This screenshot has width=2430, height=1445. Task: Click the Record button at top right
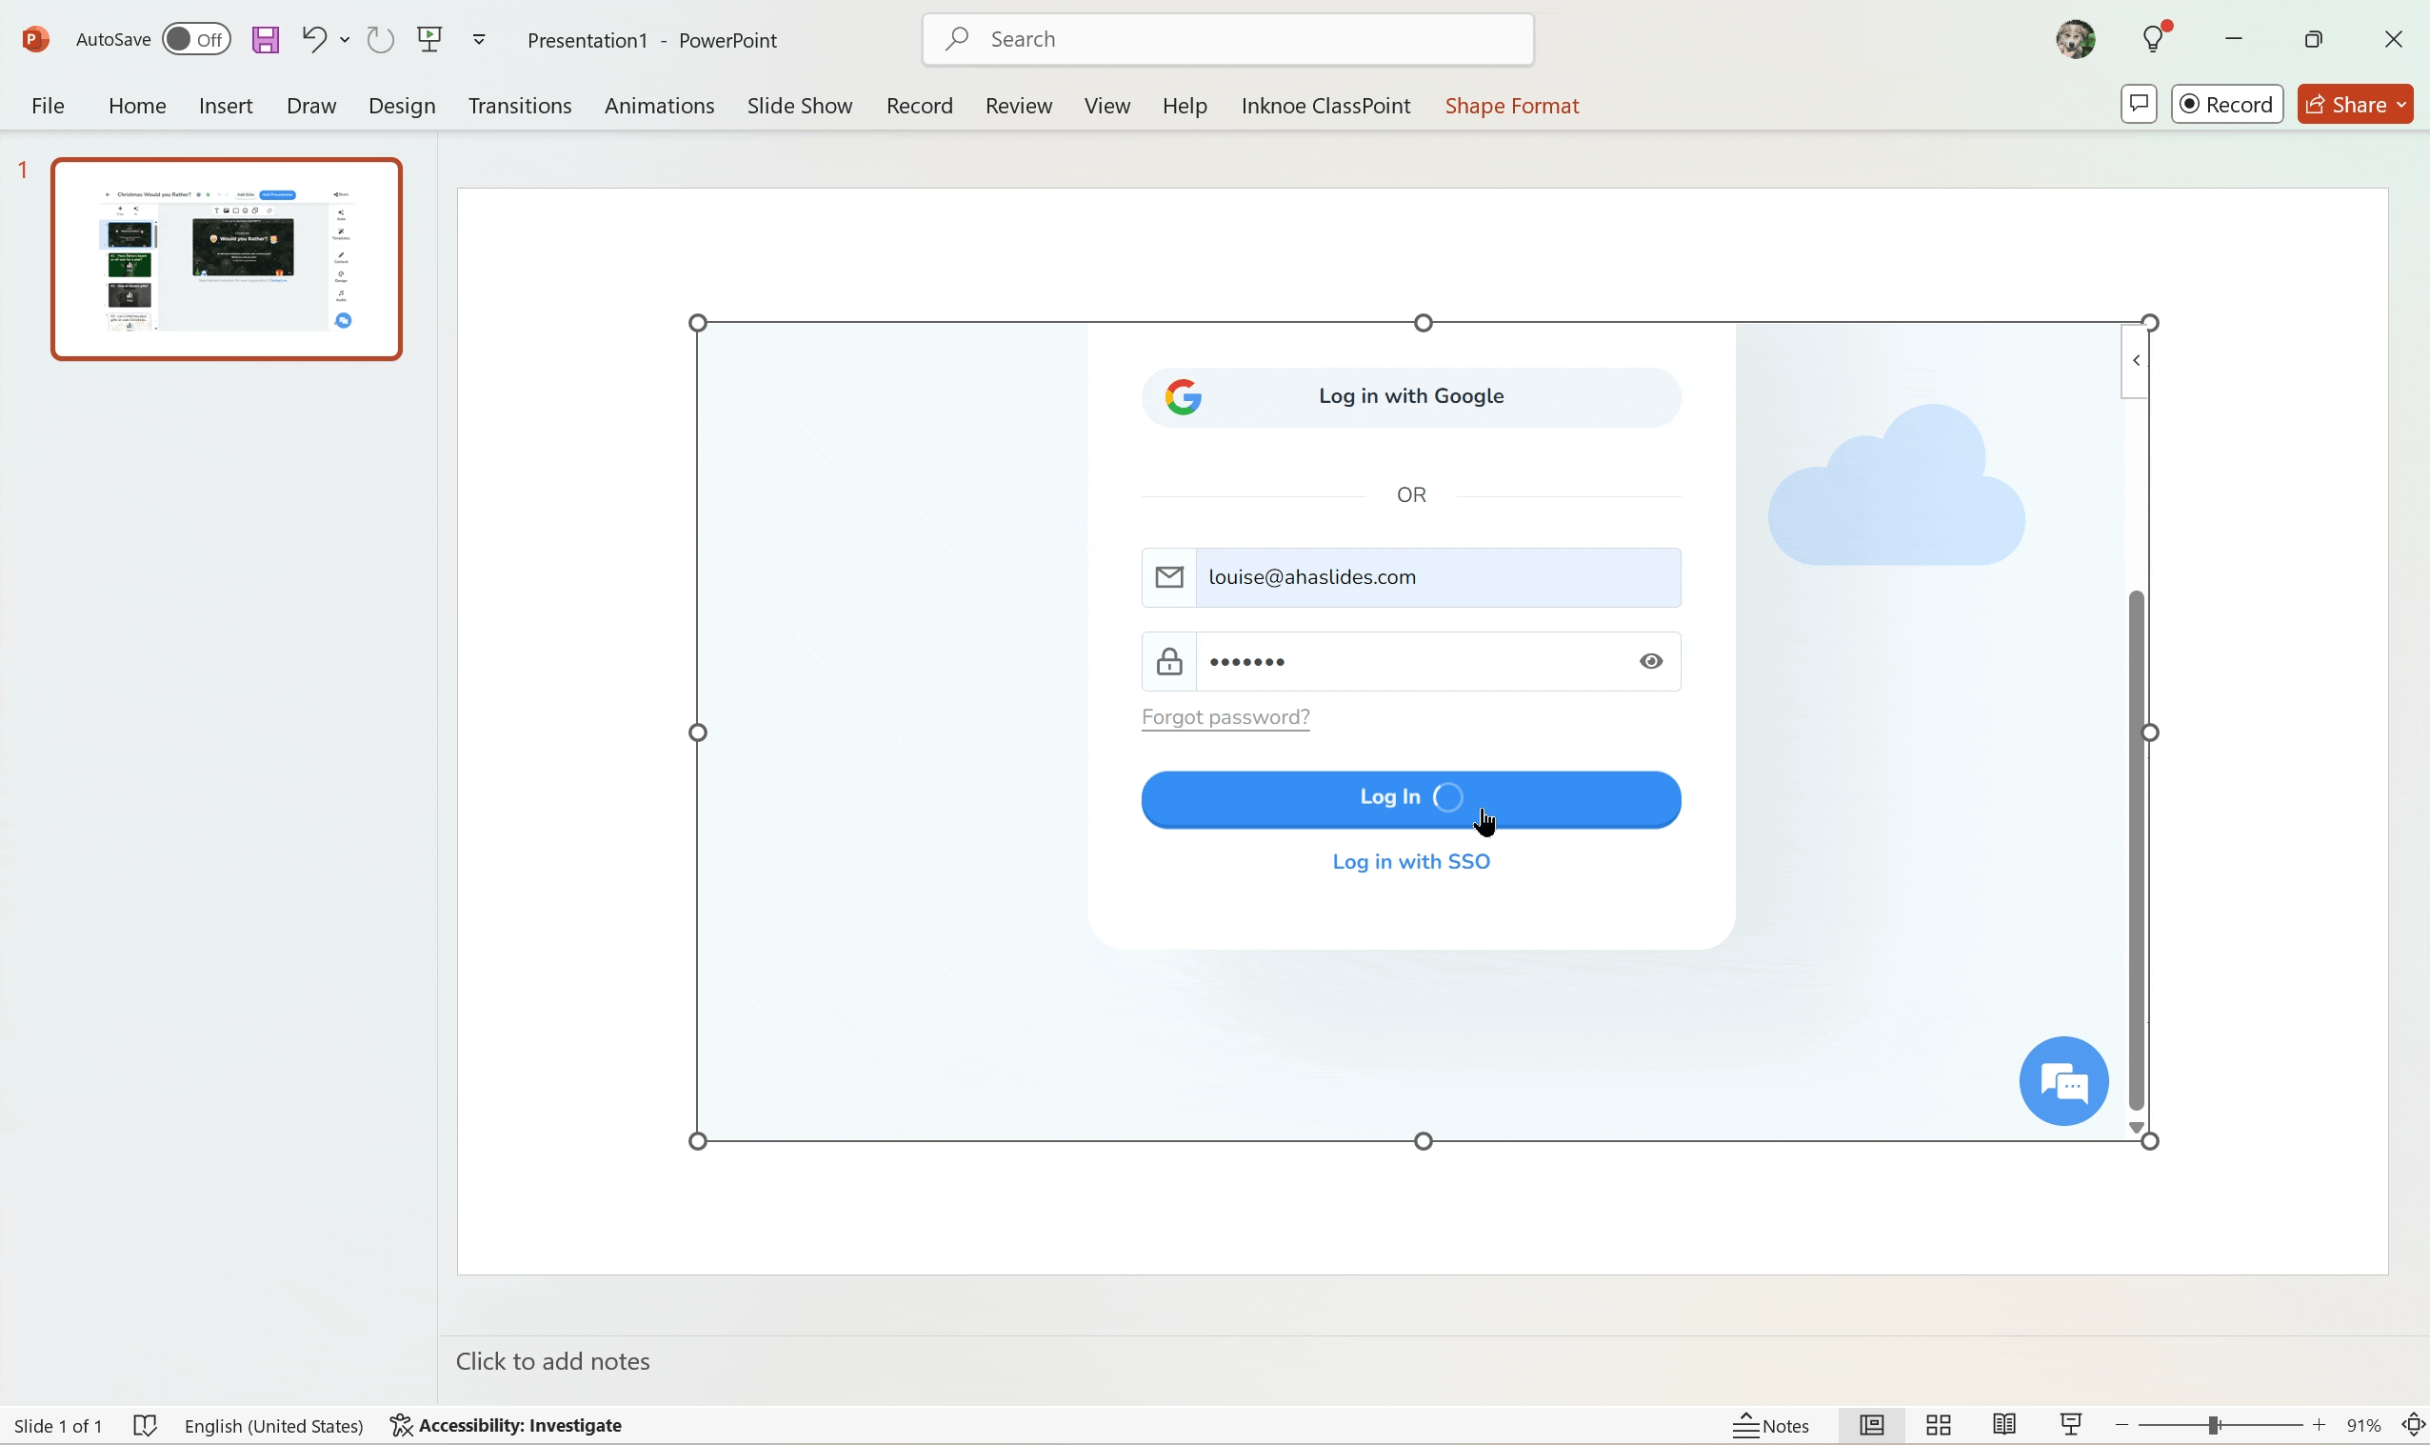(2226, 104)
